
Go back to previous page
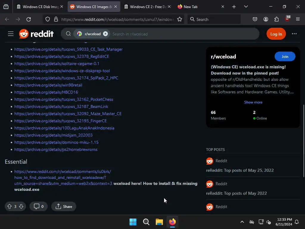[7, 19]
